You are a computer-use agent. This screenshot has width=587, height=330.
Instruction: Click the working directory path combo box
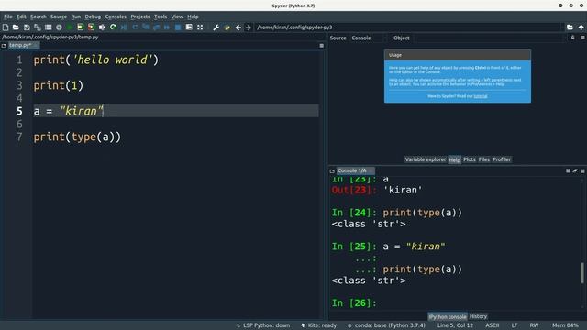[409, 27]
